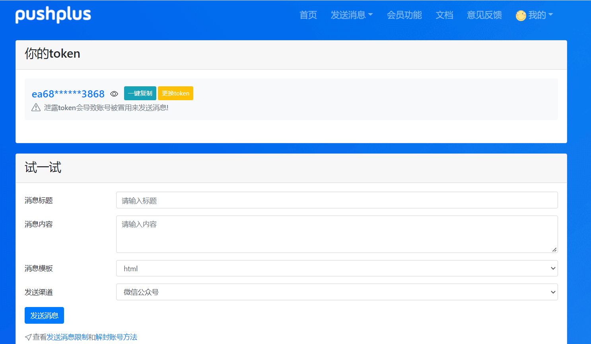The image size is (591, 344).
Task: Focus the 消息内容 text area
Action: point(337,234)
